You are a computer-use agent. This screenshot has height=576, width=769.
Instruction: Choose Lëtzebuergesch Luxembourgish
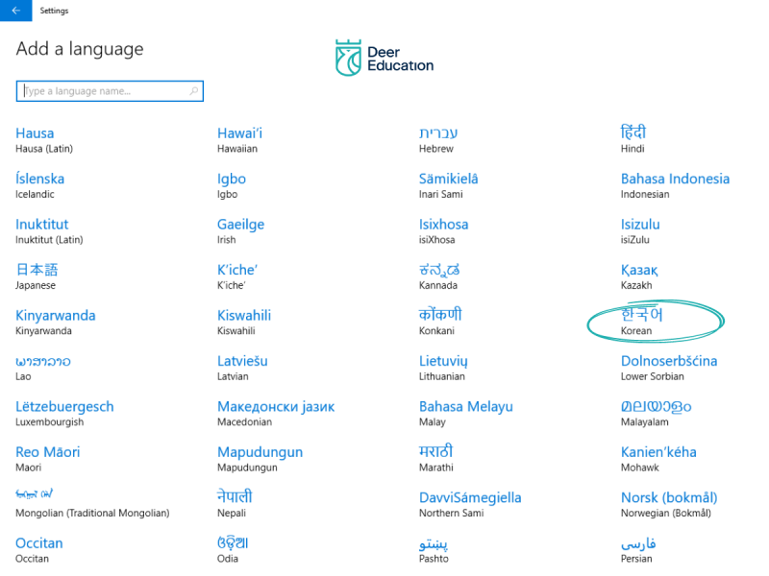[x=64, y=413]
